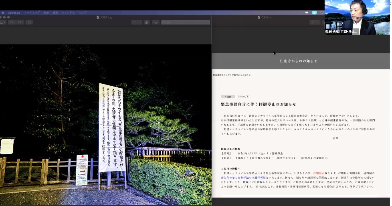Open the 表示 menu in the menu bar

tap(46, 12)
